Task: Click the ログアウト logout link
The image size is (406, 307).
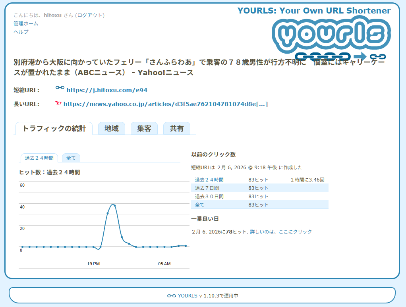Action: tap(90, 15)
